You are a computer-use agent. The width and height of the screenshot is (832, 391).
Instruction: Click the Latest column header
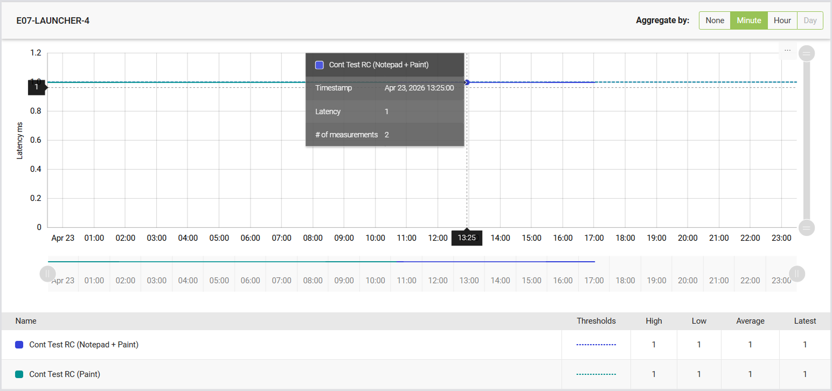[x=805, y=321]
